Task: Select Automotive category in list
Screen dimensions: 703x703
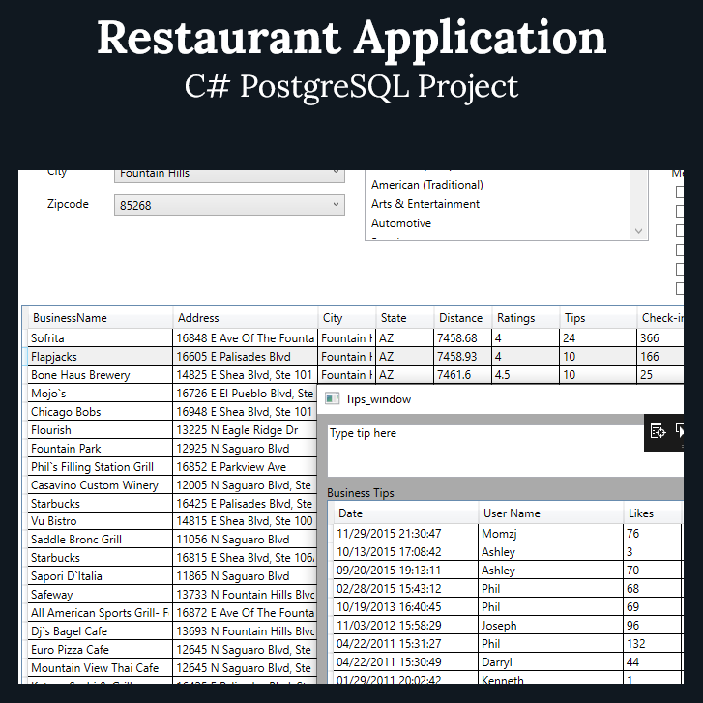Action: 401,223
